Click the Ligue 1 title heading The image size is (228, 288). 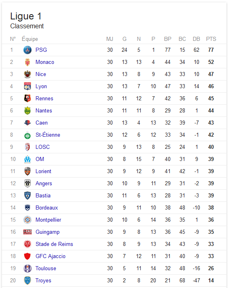point(26,16)
